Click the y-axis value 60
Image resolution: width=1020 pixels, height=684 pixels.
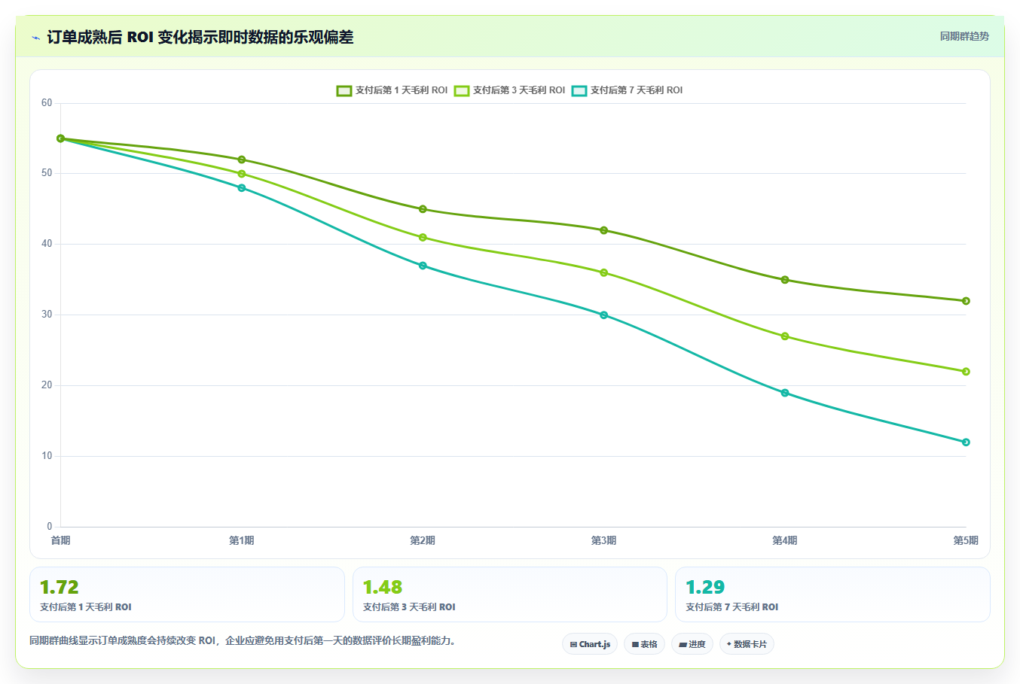coord(47,103)
